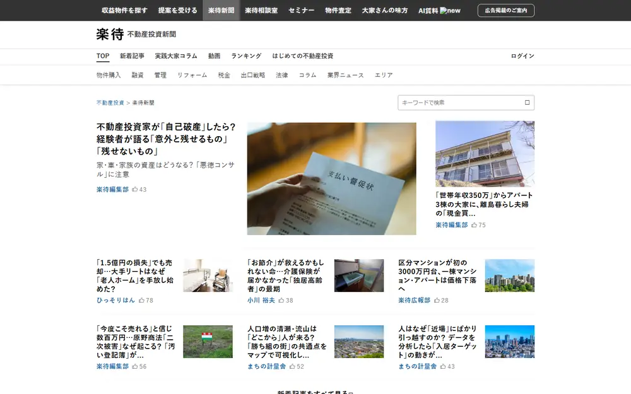Open 1.5億円の損失 article title

135,276
